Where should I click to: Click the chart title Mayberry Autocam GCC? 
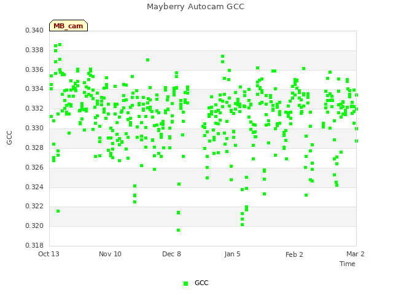click(x=195, y=7)
